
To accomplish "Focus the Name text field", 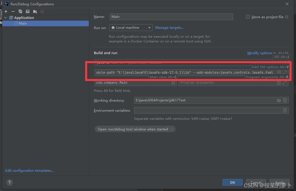I will [171, 16].
